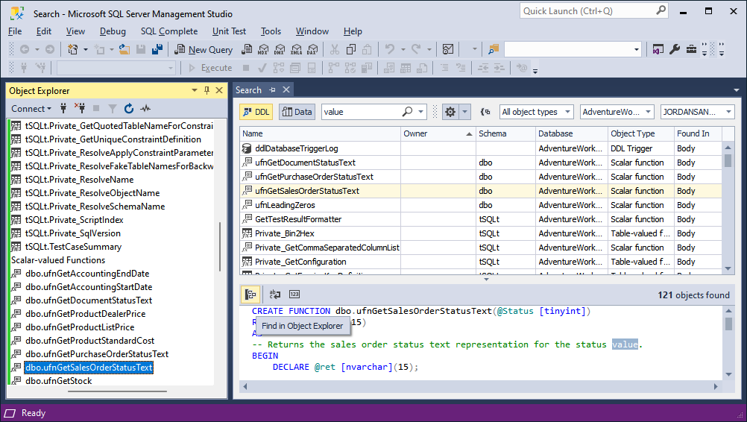Expand the gear options dropdown arrow

point(464,112)
